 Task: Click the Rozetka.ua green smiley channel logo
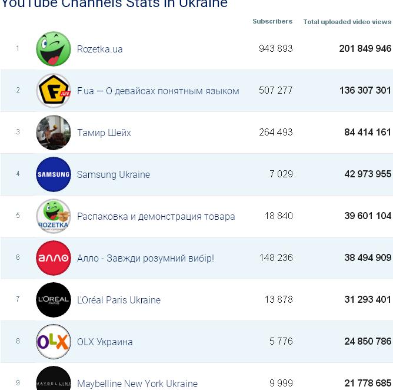(54, 49)
